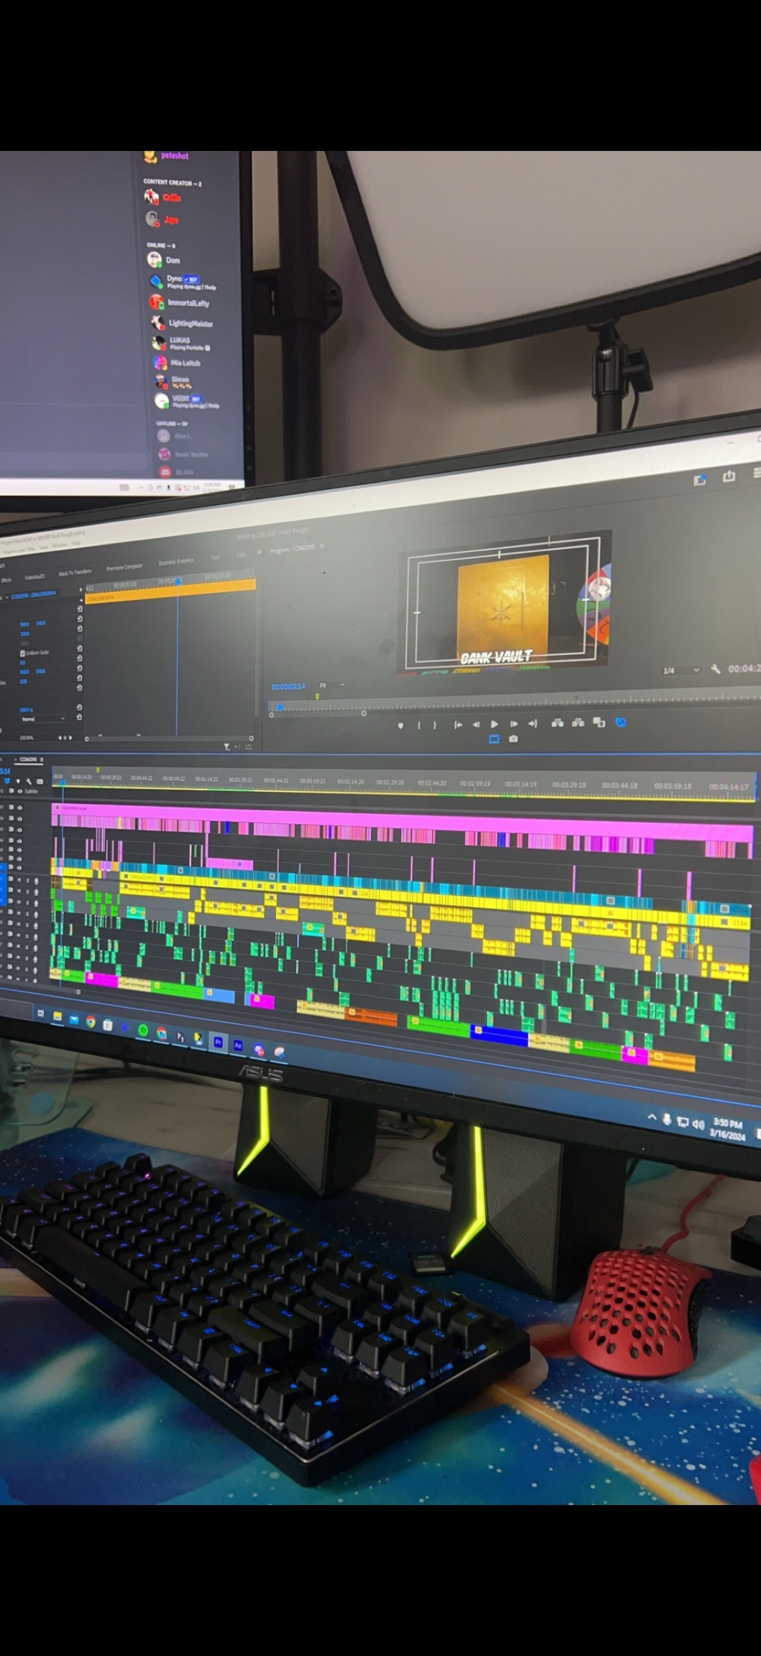Screen dimensions: 761x1656
Task: Toggle the Uniform Scale checkbox
Action: (x=23, y=653)
